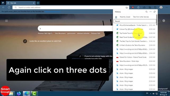The image size is (170, 96).
Task: Open the red extension icon in toolbar
Action: [x=133, y=7]
